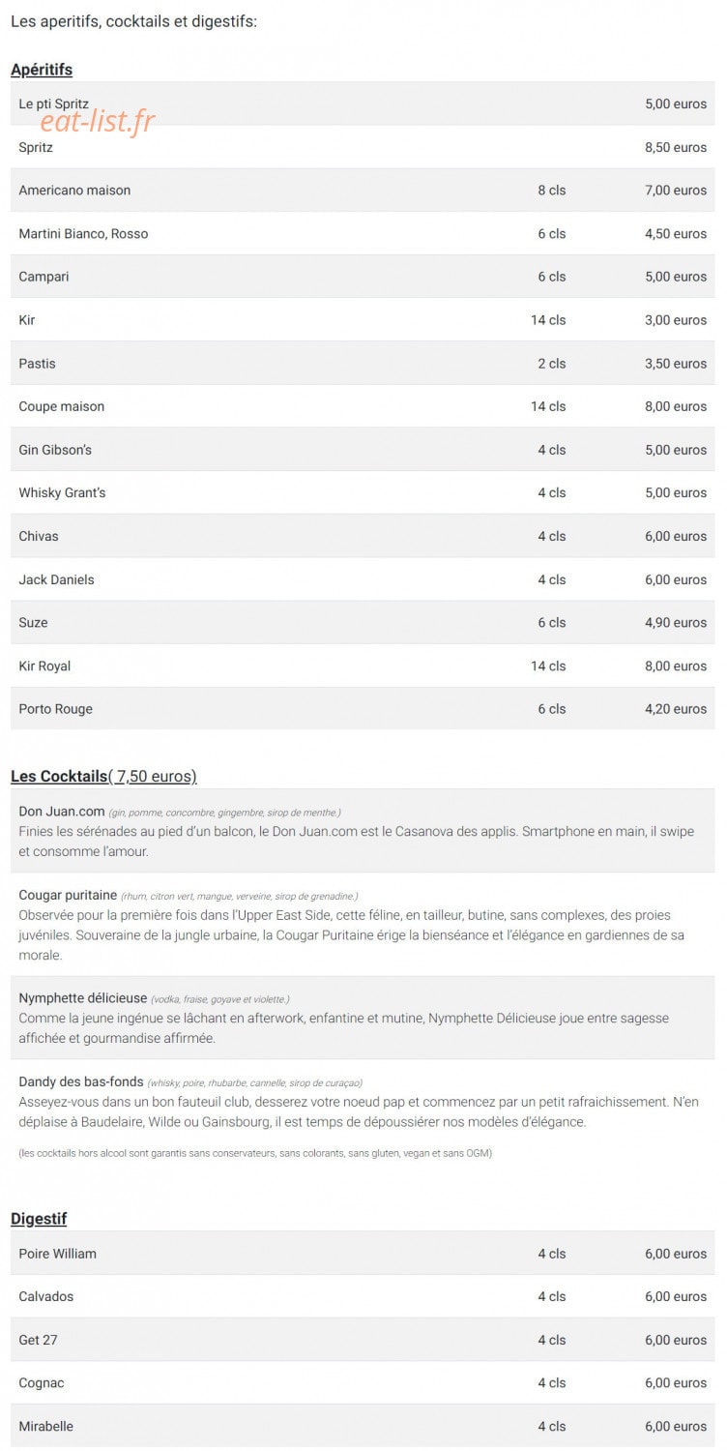Select the Apéritifs section heading
The image size is (727, 1451).
(42, 70)
